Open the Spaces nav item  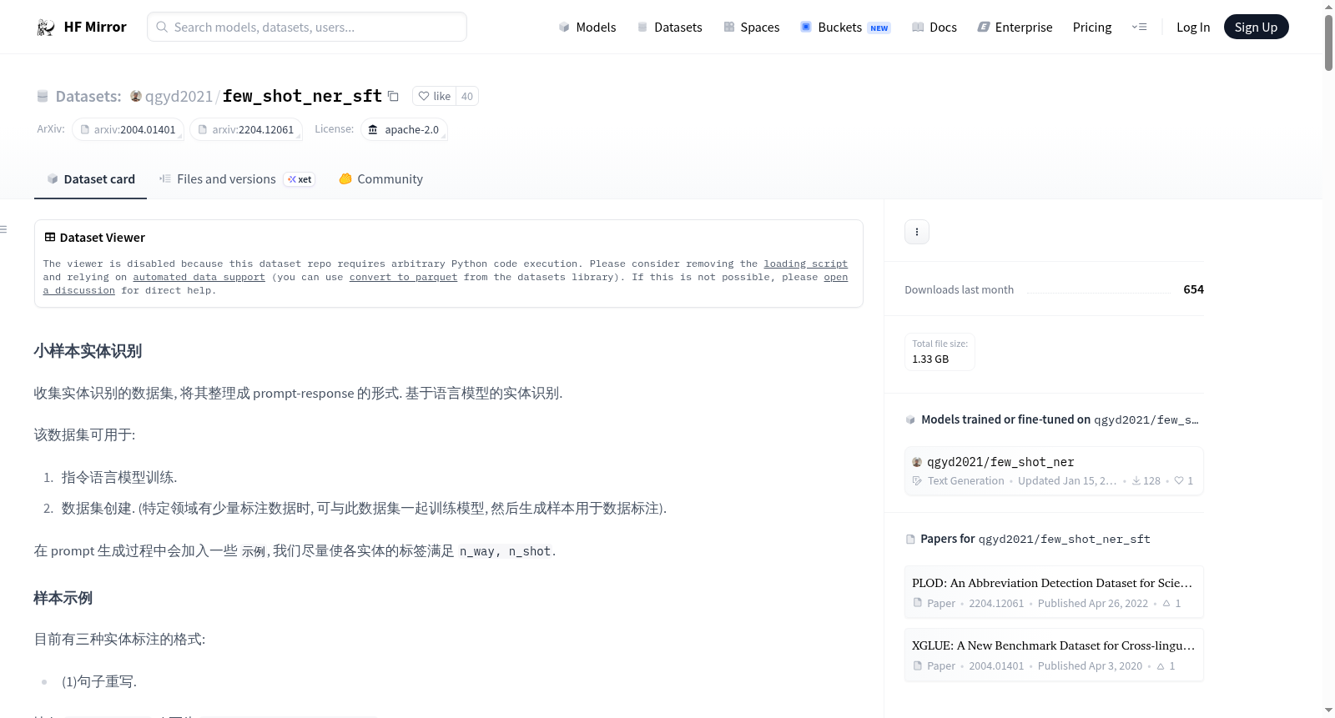point(752,27)
